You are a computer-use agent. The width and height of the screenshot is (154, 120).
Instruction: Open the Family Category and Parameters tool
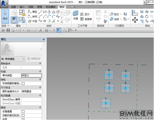22,13
